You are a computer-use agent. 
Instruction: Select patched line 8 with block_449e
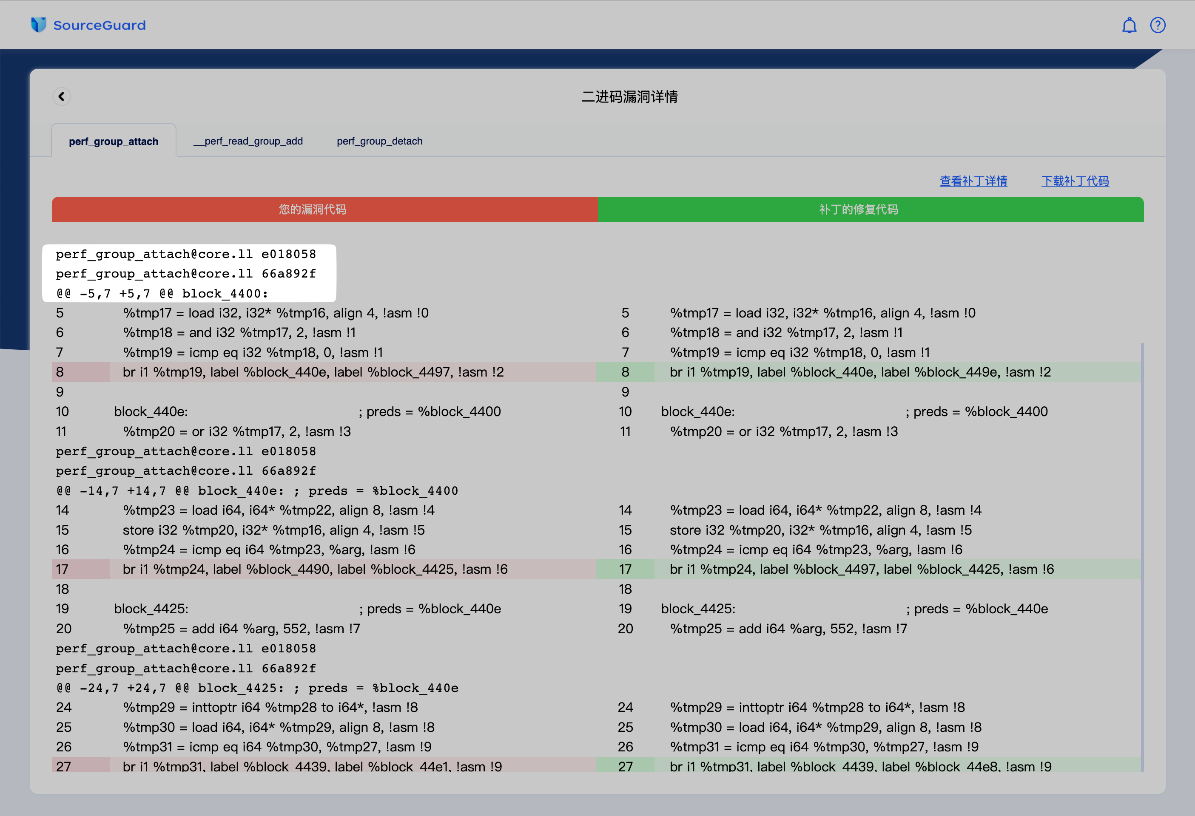coord(860,372)
